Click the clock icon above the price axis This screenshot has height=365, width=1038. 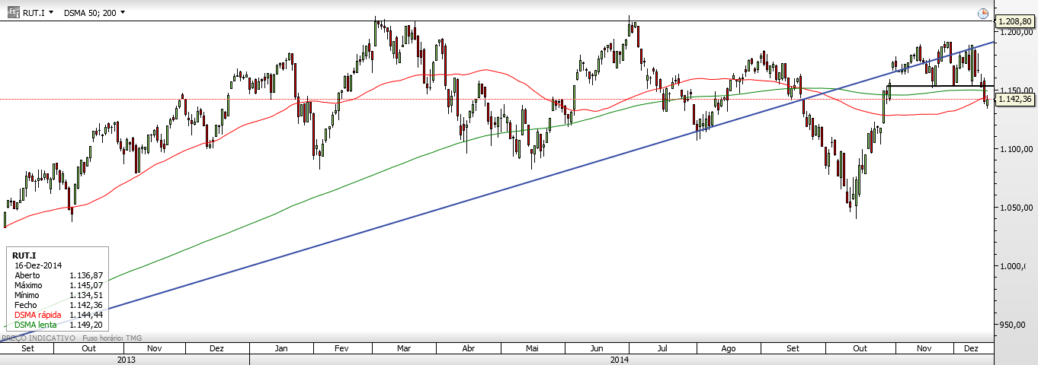[982, 13]
